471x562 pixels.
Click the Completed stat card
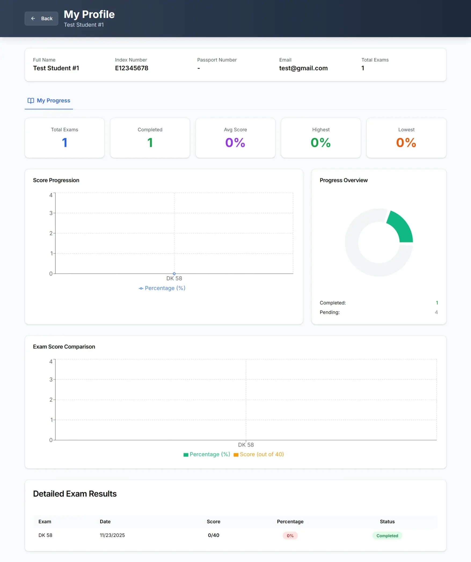pos(150,138)
